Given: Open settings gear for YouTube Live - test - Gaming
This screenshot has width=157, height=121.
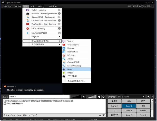Looking at the screenshot, I should (x=59, y=24).
